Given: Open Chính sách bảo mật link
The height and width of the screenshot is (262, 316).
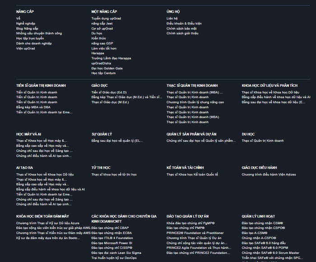Looking at the screenshot, I should tap(181, 28).
